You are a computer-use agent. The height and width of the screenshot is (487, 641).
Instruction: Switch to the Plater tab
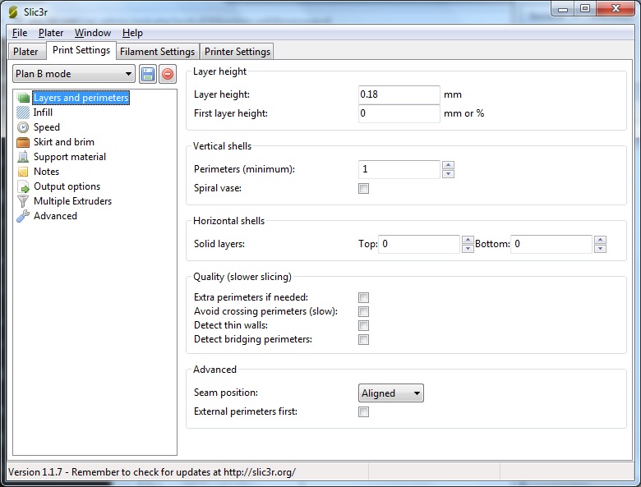pos(25,52)
